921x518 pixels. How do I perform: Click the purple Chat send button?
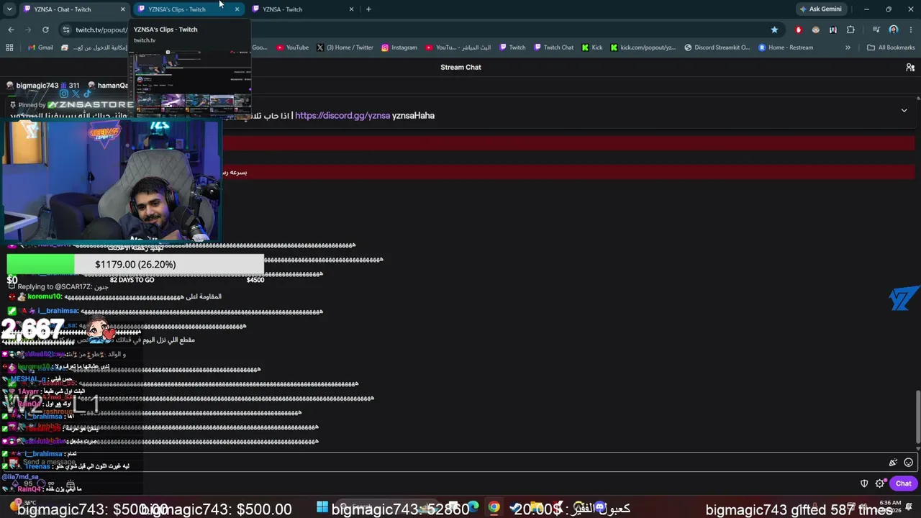[x=904, y=483]
